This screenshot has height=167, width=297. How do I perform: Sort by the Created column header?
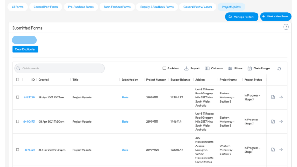tap(44, 80)
